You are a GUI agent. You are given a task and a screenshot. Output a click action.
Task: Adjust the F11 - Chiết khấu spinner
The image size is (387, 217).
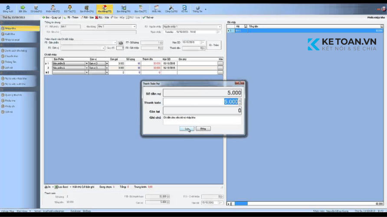(x=221, y=197)
